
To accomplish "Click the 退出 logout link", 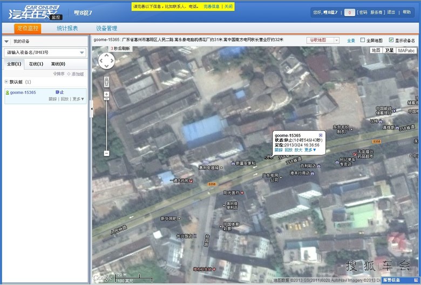I will pyautogui.click(x=391, y=12).
